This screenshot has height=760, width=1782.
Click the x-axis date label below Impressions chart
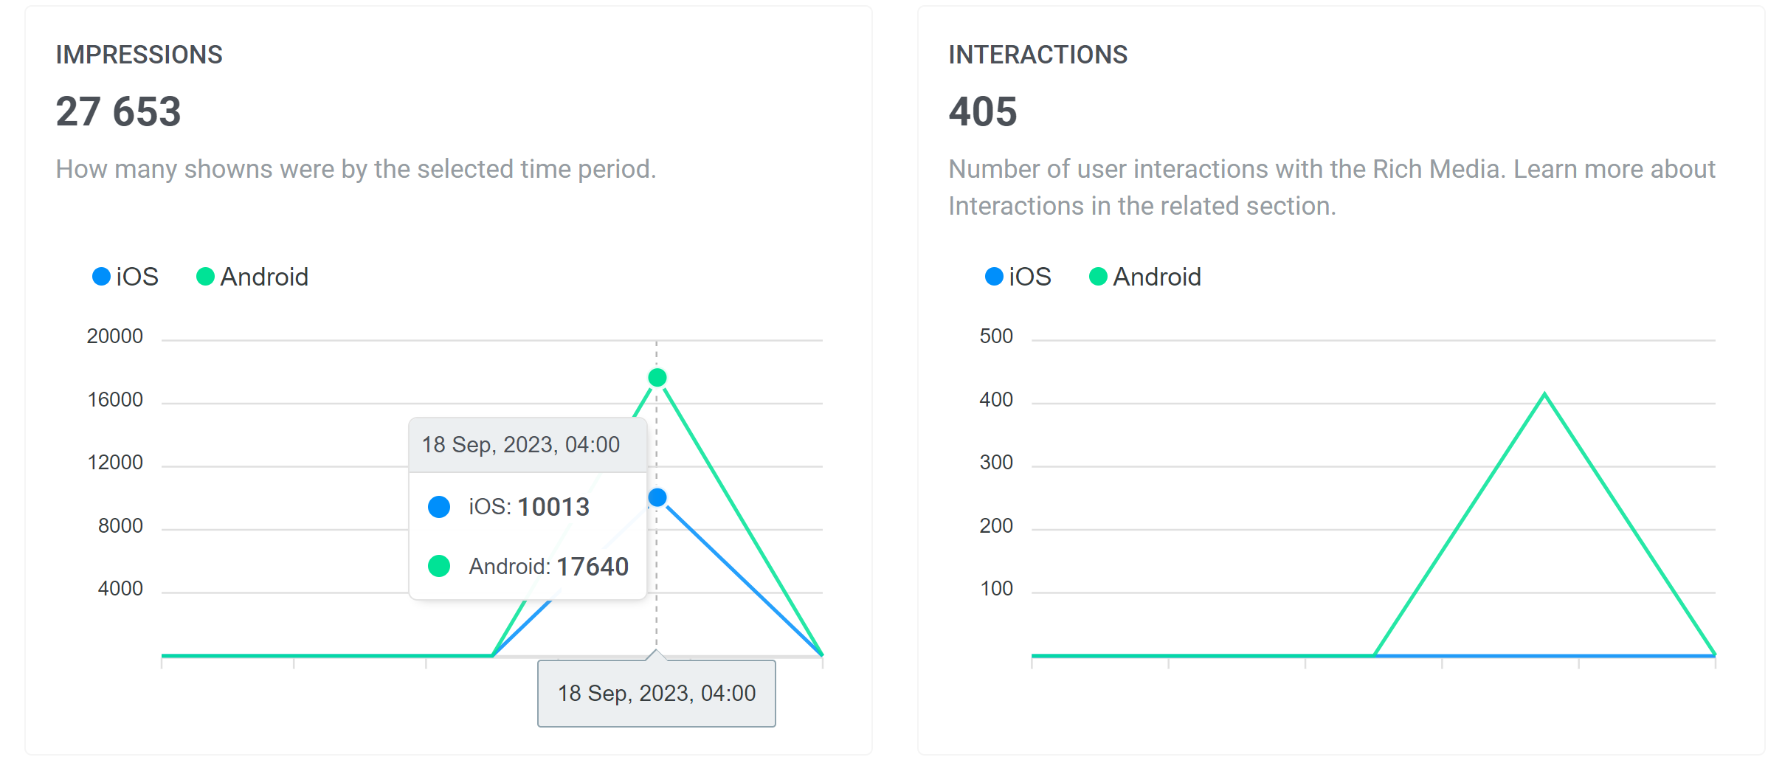coord(656,694)
